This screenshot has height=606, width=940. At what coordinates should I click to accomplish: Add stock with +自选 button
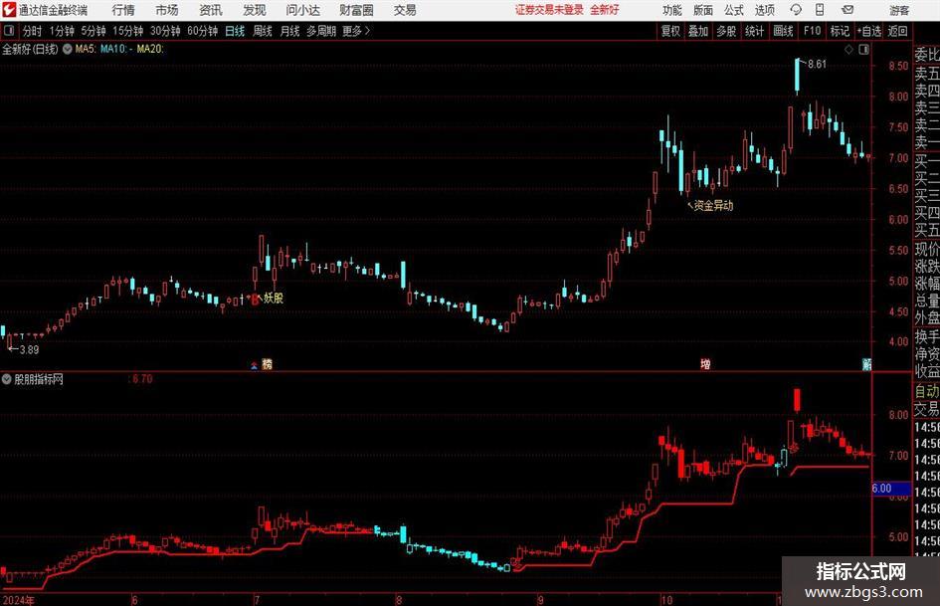pyautogui.click(x=869, y=31)
